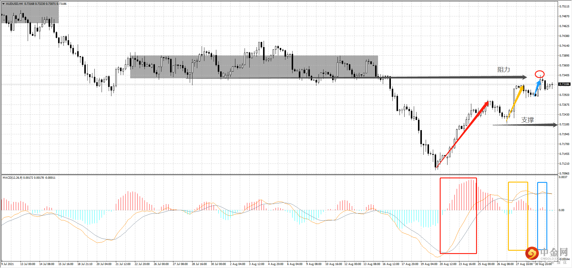The height and width of the screenshot is (268, 572).
Task: Click the 15 Jul 16:00 time label
Action: click(66, 264)
